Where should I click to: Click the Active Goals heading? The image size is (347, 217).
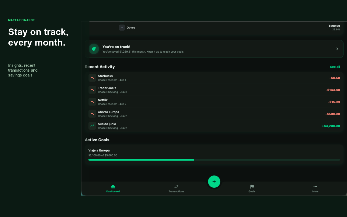(97, 140)
